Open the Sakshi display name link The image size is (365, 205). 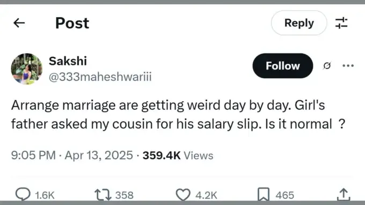pos(68,61)
